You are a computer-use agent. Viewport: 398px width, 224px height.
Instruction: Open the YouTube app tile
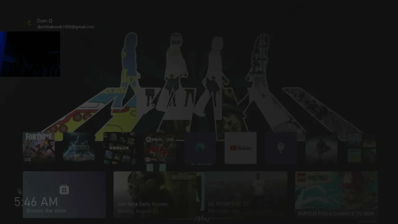click(x=241, y=148)
